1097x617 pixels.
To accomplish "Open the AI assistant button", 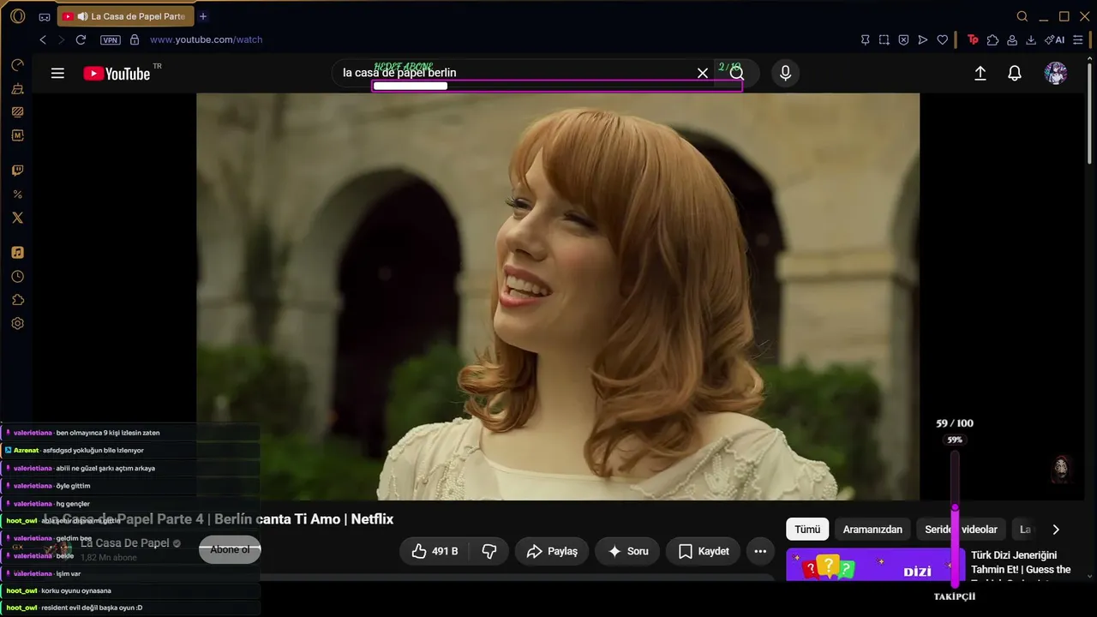I will (1055, 39).
